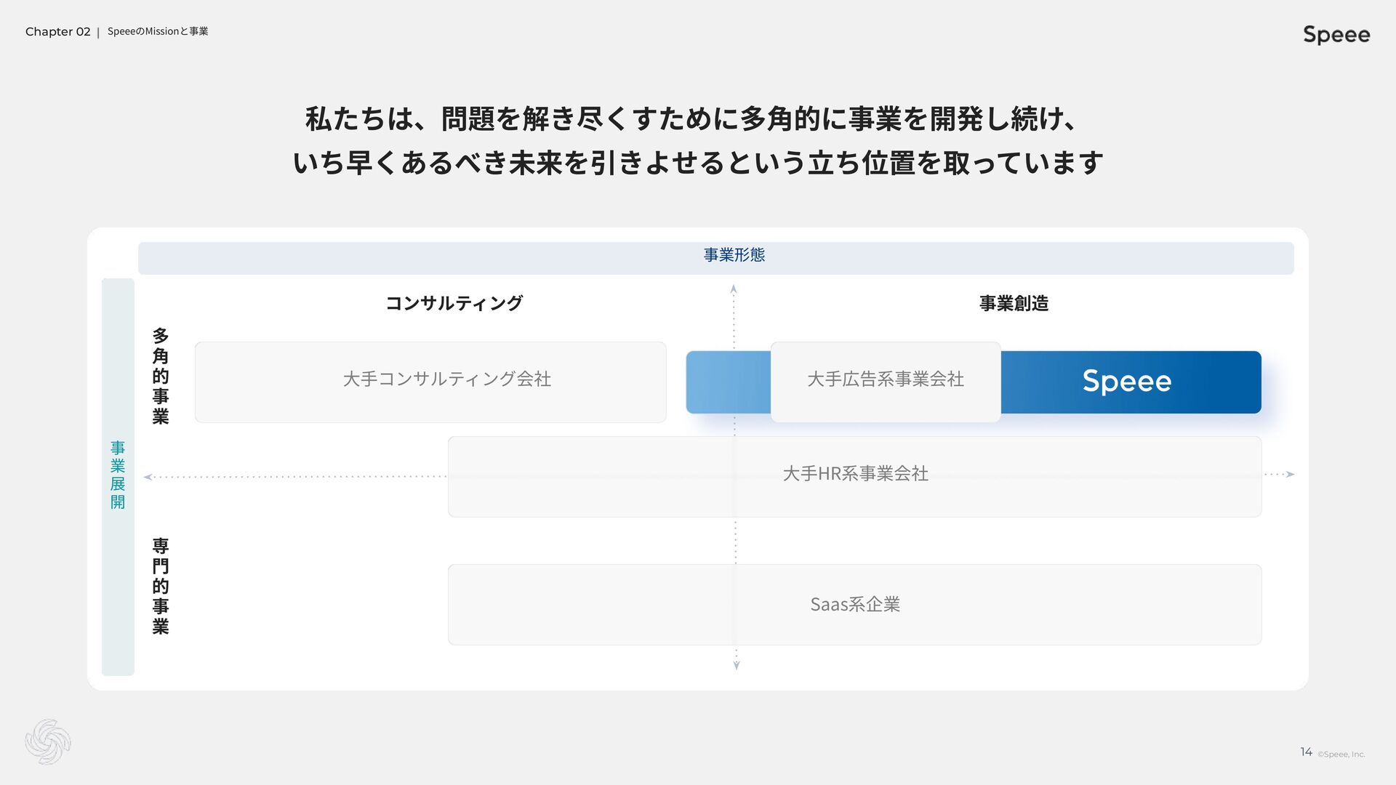
Task: Click the Saas系企業 box
Action: tap(854, 604)
